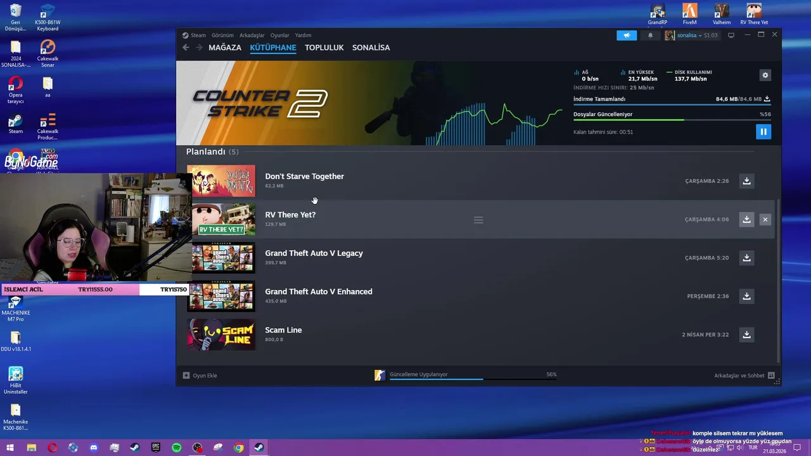811x456 pixels.
Task: Open Epic Games from taskbar
Action: coord(156,448)
